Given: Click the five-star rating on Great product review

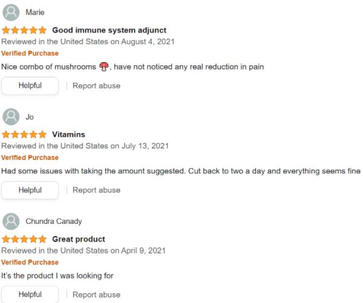Looking at the screenshot, I should pos(24,239).
